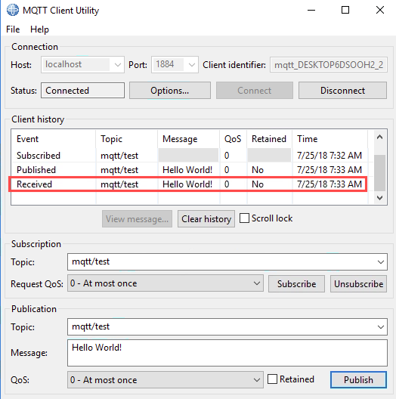Tick the Retained publication checkbox

(272, 379)
